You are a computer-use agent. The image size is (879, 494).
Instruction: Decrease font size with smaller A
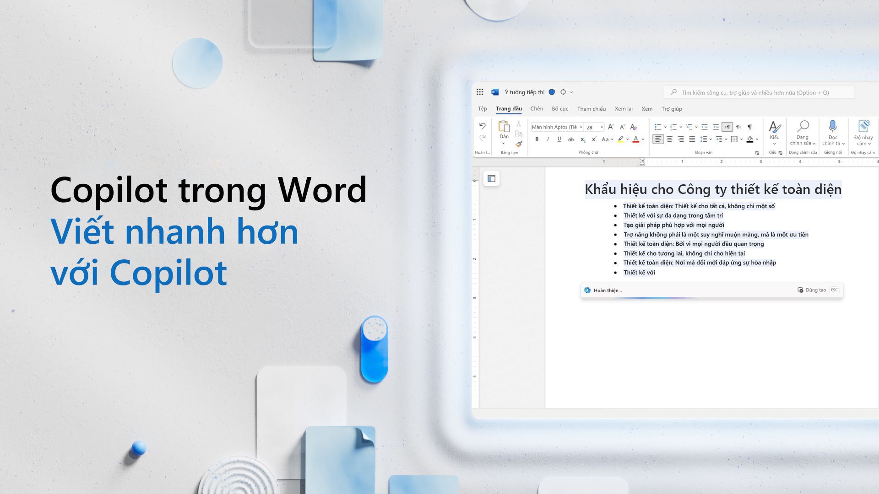tap(622, 127)
